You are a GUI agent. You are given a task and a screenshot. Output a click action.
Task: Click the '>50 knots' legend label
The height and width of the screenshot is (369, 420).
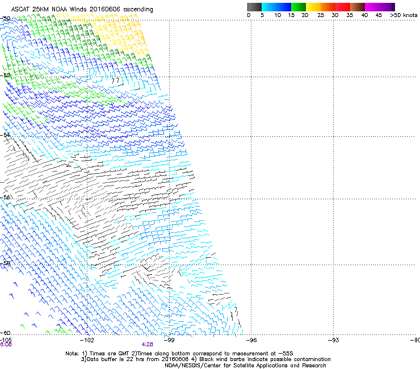tap(404, 15)
